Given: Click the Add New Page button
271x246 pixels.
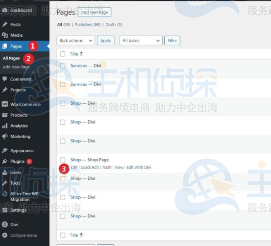Looking at the screenshot, I should coord(95,12).
